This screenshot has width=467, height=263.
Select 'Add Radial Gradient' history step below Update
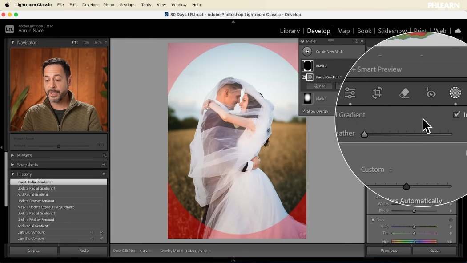(59, 194)
